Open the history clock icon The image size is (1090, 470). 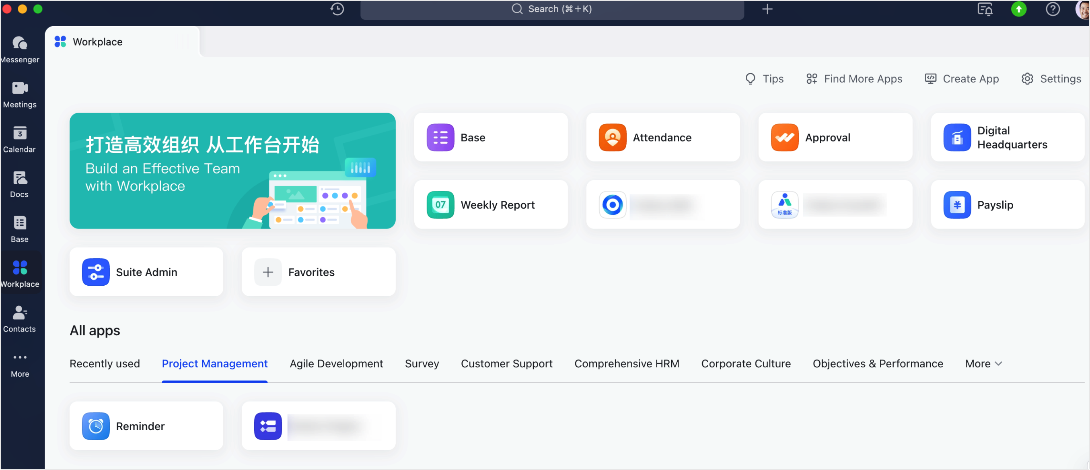click(x=337, y=9)
